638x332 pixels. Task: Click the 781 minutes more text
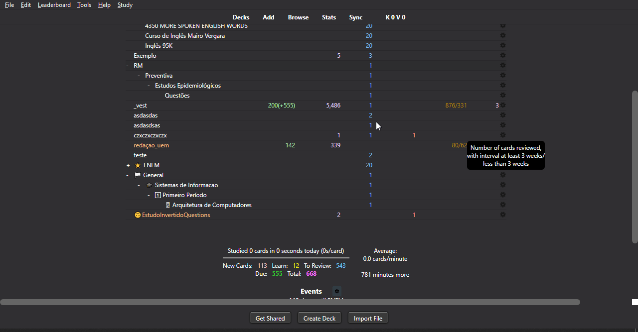click(x=385, y=275)
